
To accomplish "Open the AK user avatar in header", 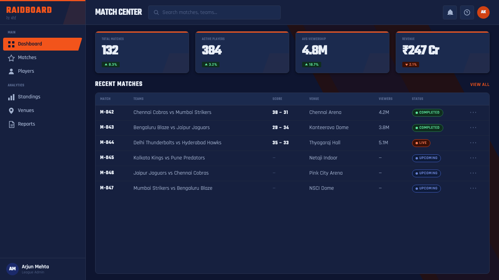I will pos(483,12).
